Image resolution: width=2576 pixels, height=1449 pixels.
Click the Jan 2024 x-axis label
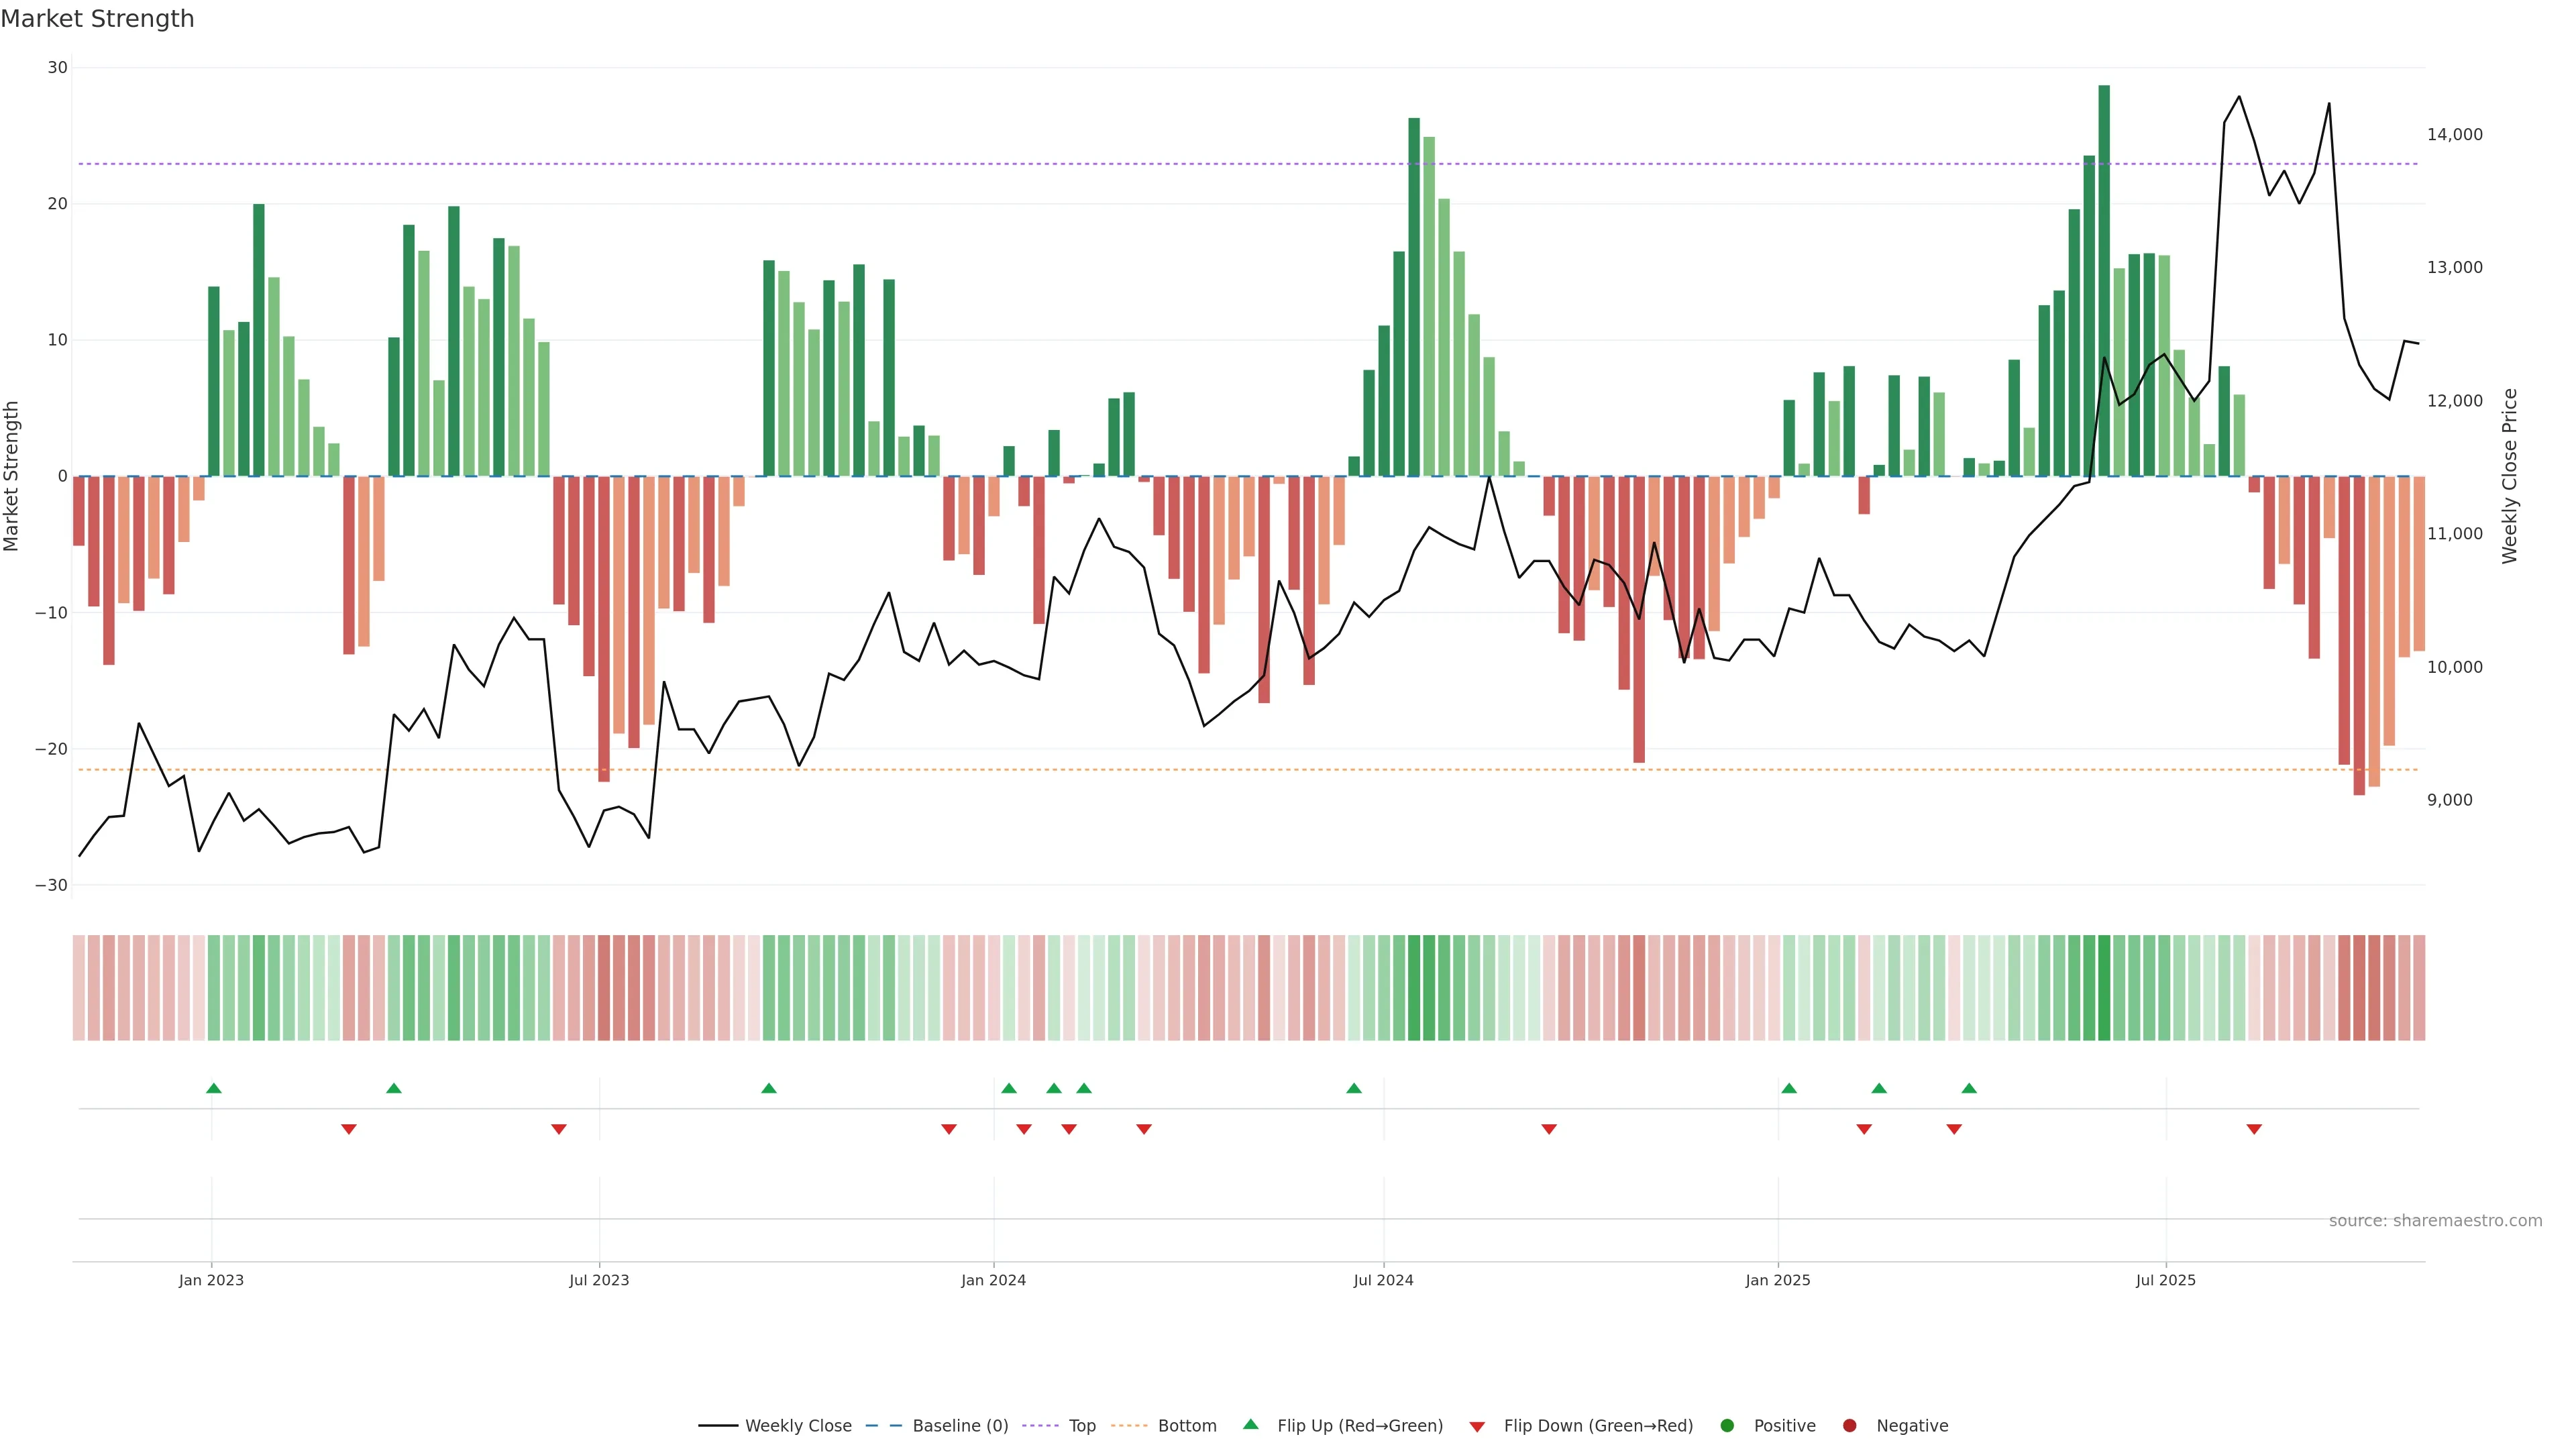[993, 1280]
